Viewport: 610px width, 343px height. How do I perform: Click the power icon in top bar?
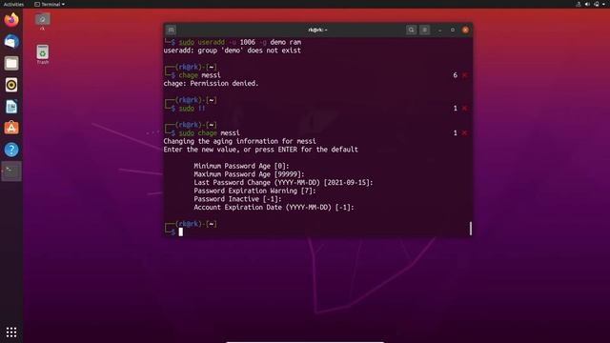point(597,4)
